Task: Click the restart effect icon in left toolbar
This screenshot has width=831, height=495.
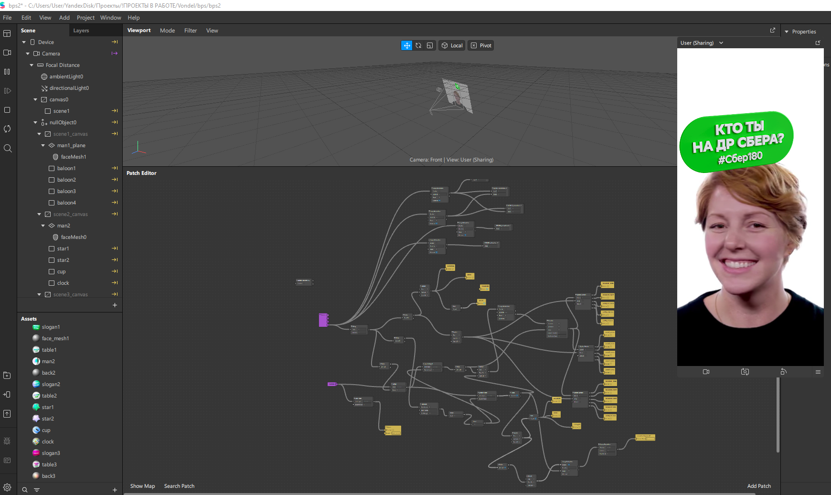Action: tap(7, 129)
